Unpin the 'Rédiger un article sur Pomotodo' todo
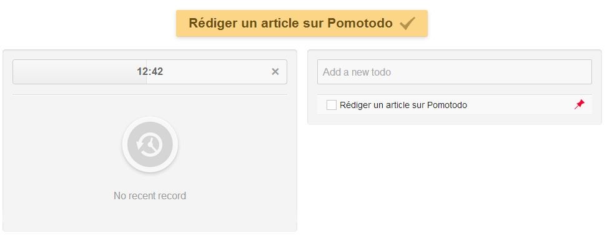The height and width of the screenshot is (238, 607). click(579, 104)
